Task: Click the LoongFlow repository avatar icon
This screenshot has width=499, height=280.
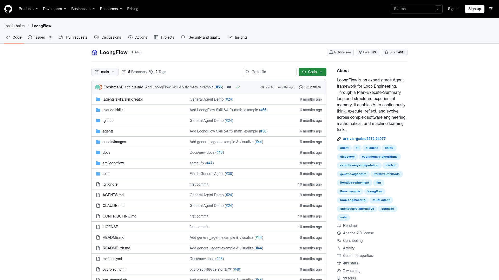Action: [x=95, y=52]
